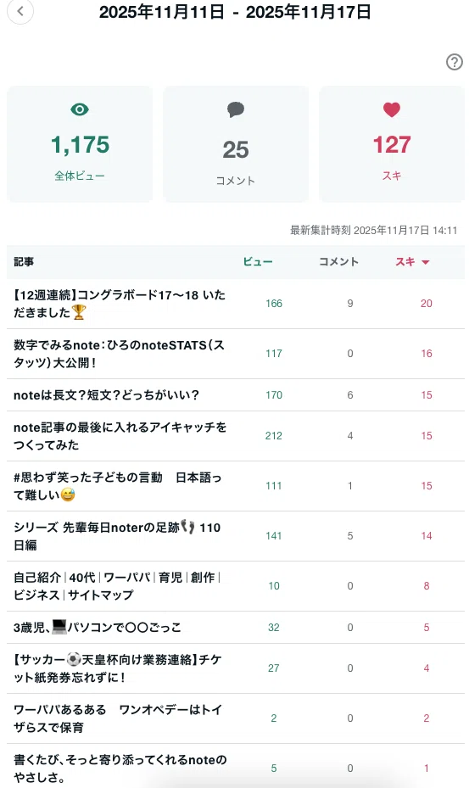Select the 全体ビュー 1,175 summary card

[x=80, y=144]
